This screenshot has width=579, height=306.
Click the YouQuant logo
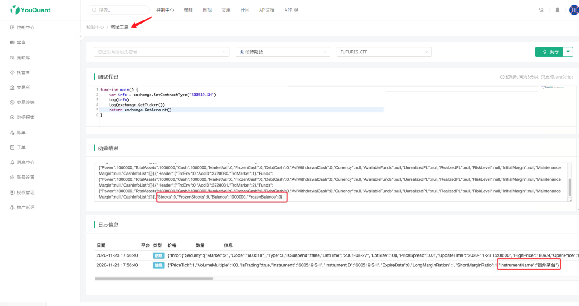click(30, 10)
